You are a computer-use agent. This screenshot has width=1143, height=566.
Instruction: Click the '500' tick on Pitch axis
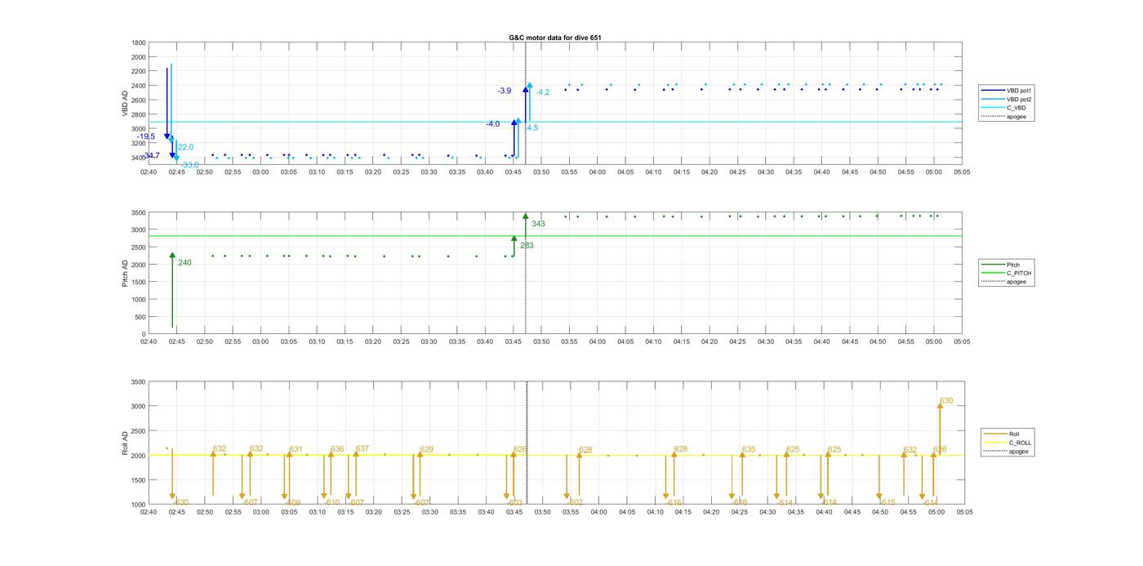point(140,317)
